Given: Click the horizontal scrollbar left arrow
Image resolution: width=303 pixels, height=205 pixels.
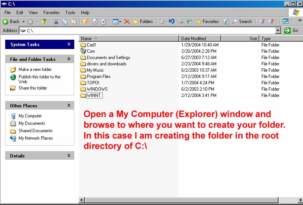Looking at the screenshot, I should click(x=82, y=200).
